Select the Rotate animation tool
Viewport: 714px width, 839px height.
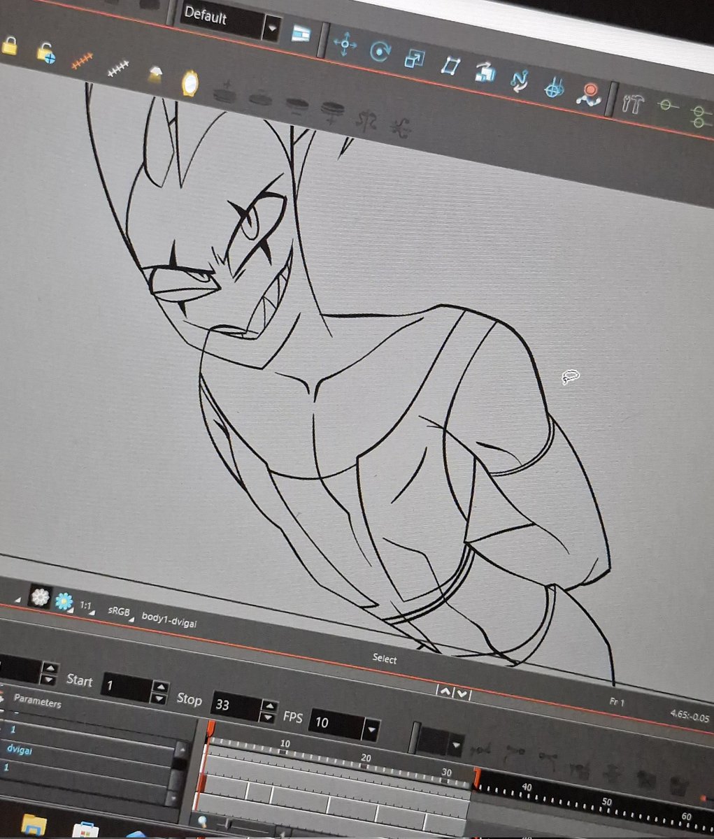[380, 51]
